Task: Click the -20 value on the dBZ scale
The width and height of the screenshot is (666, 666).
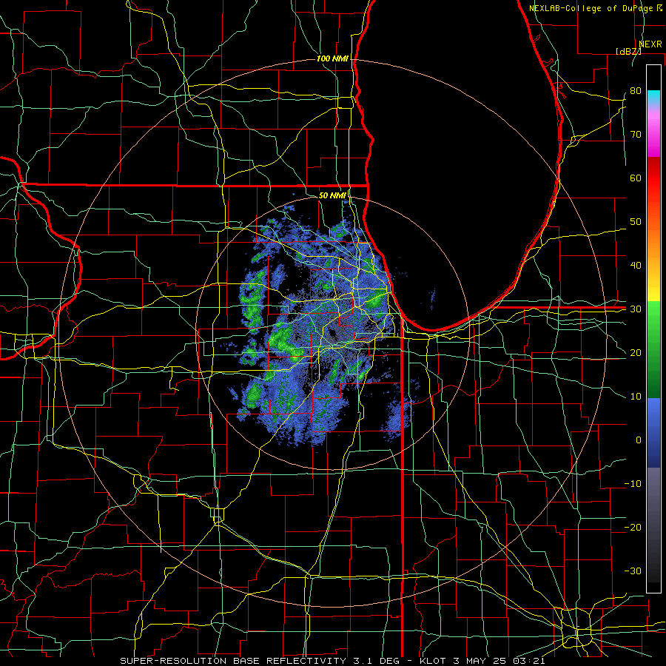Action: tap(633, 528)
